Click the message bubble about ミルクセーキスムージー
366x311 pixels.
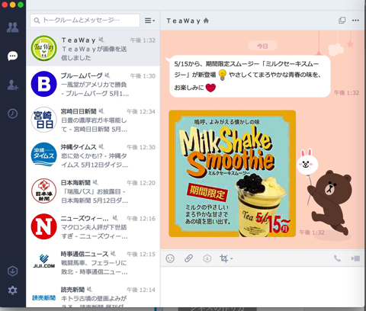250,76
